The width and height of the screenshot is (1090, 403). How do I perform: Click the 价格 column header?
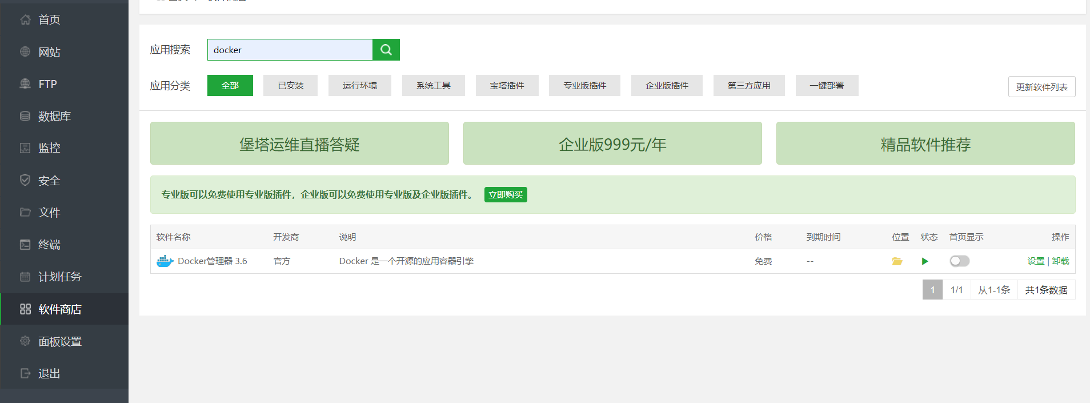(763, 237)
